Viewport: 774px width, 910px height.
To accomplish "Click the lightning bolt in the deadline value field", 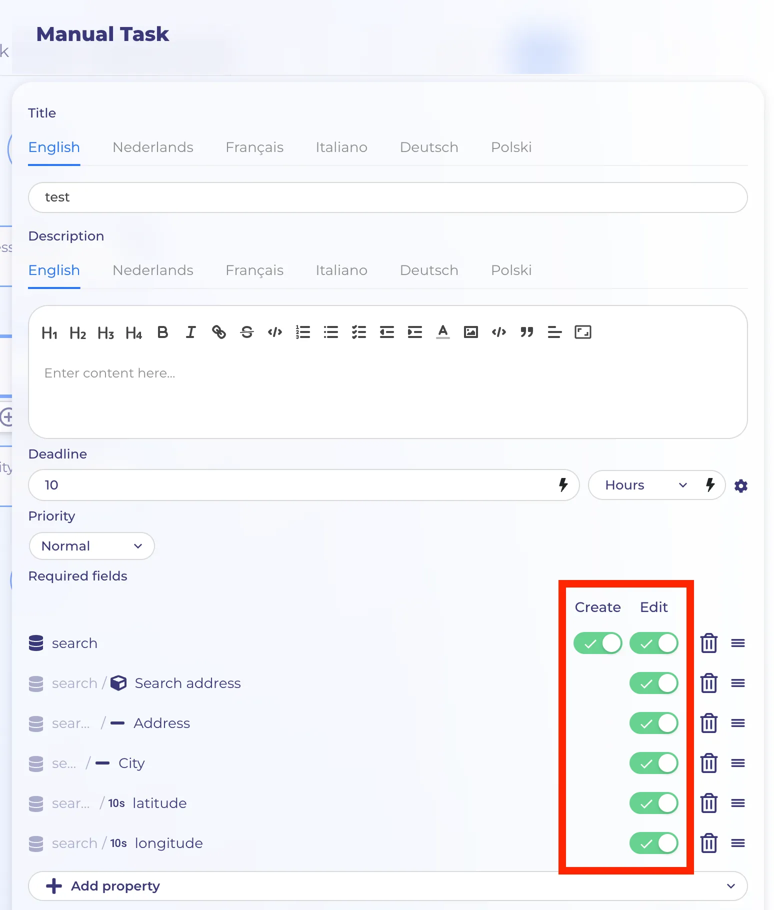I will pyautogui.click(x=563, y=484).
